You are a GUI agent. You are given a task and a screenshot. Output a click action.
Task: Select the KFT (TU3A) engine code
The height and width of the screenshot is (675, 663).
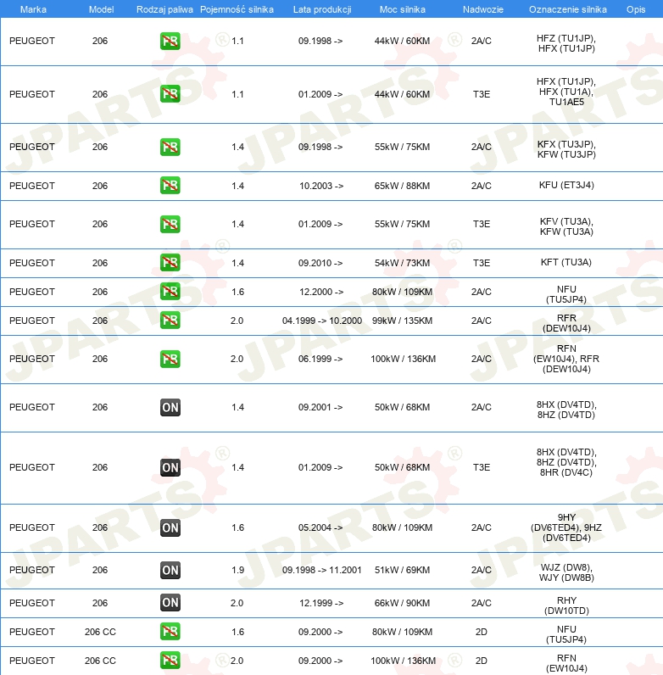click(566, 262)
